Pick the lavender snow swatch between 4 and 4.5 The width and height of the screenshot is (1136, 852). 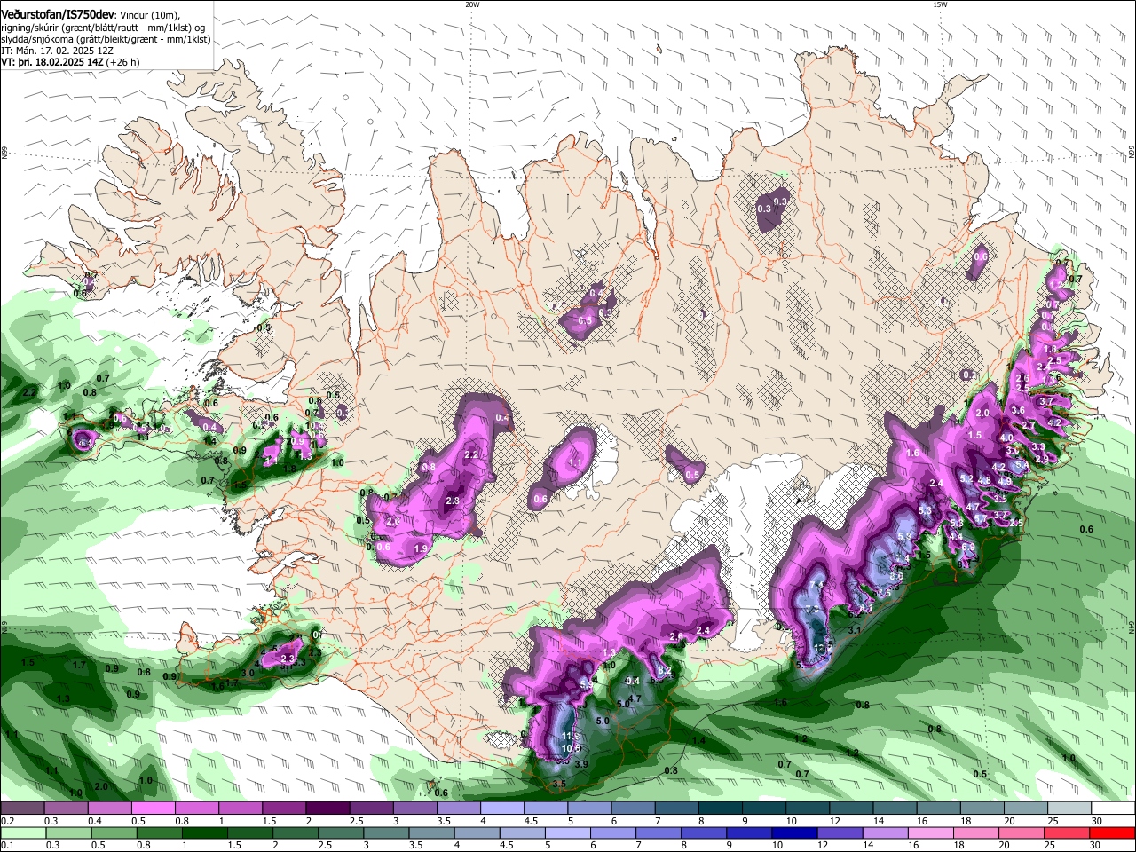[501, 809]
